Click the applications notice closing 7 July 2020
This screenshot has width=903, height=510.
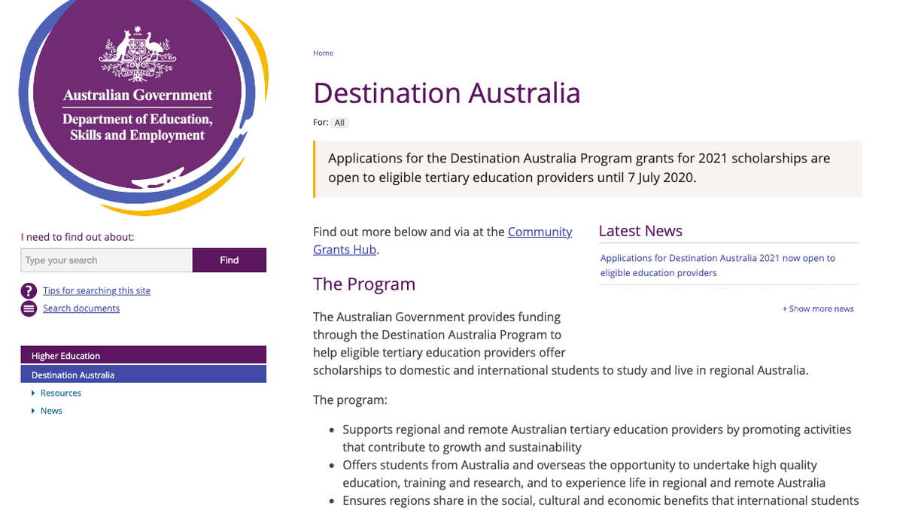pyautogui.click(x=587, y=168)
